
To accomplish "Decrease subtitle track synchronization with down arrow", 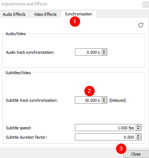I will [x=104, y=101].
